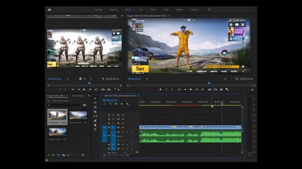
Task: Adjust the Project thumbnail zoom slider
Action: 74,155
